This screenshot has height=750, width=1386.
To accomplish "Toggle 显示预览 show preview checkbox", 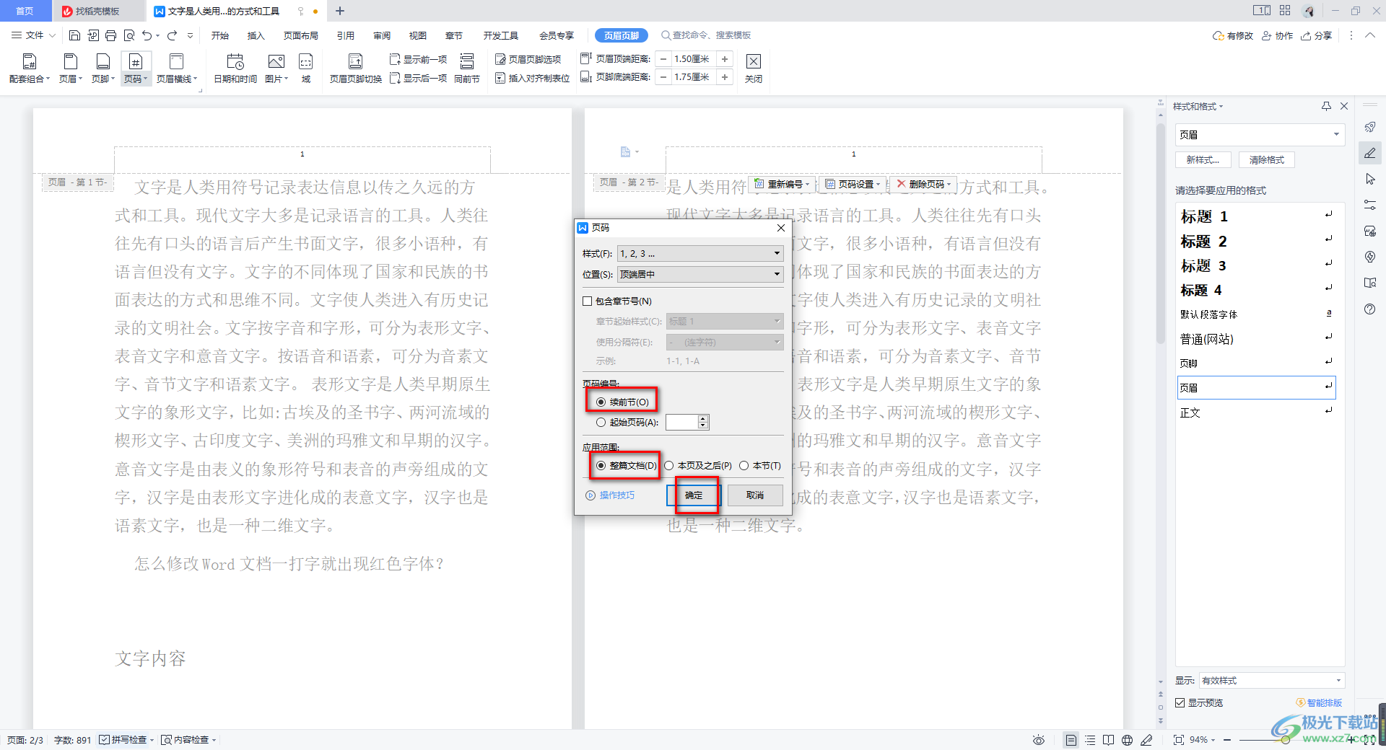I will [1180, 702].
